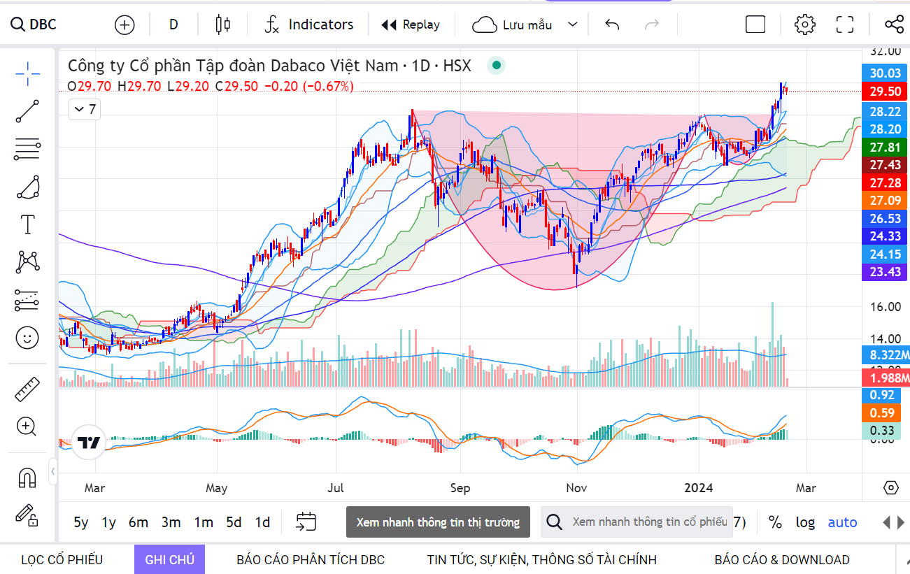The image size is (910, 574).
Task: Toggle magnet mode
Action: point(27,478)
